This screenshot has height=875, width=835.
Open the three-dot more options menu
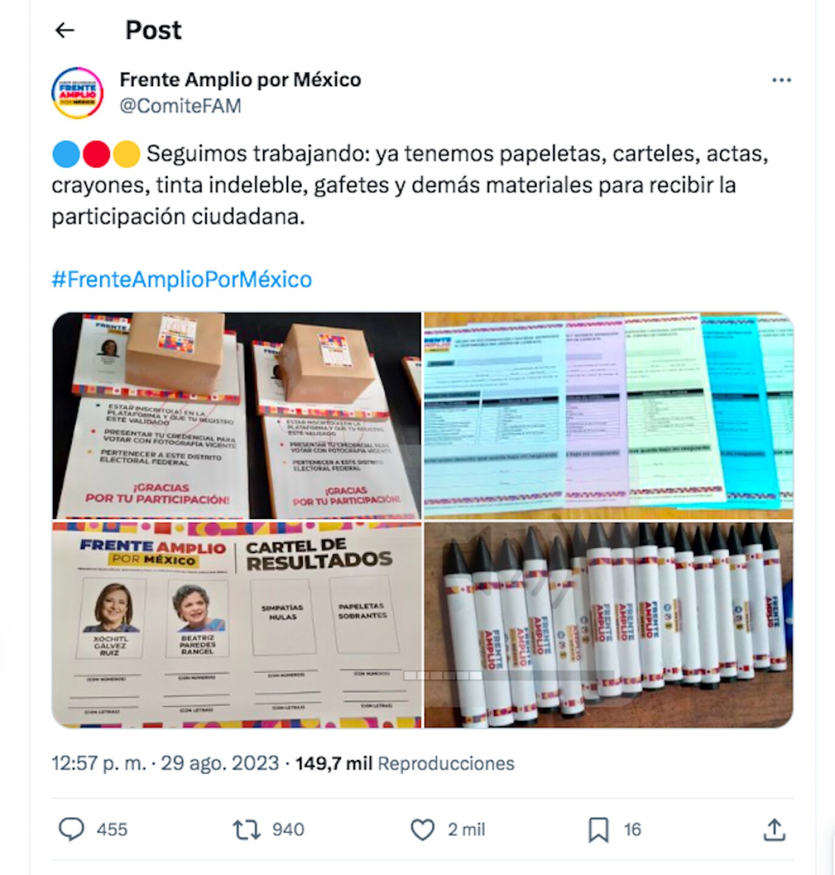click(x=781, y=80)
